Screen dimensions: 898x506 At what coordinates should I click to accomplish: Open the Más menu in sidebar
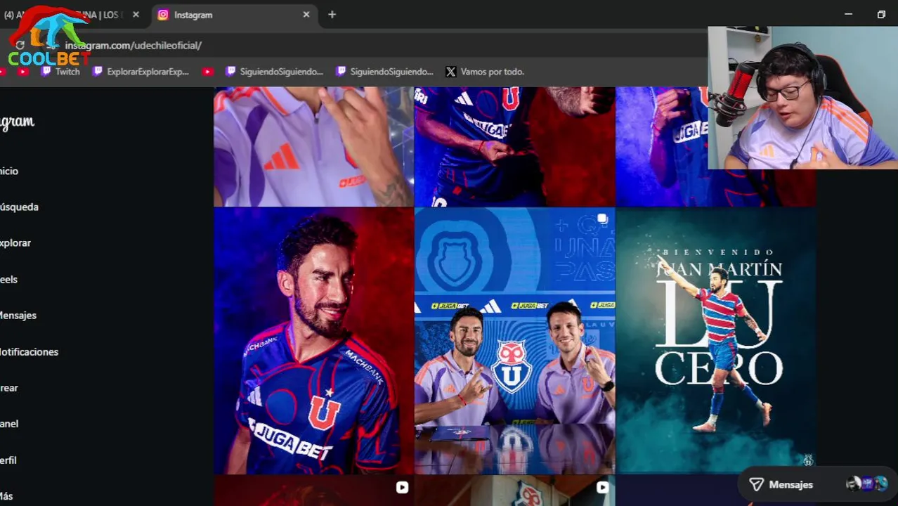(6, 496)
